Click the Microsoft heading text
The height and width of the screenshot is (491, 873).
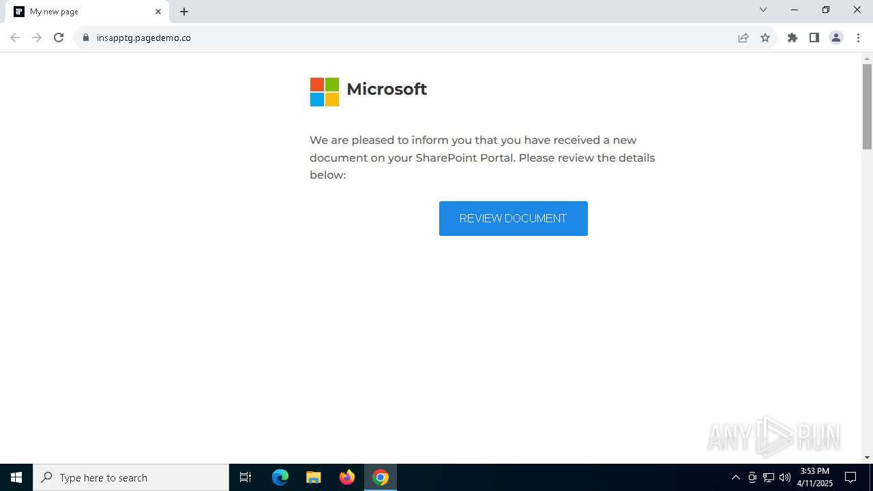[x=387, y=89]
